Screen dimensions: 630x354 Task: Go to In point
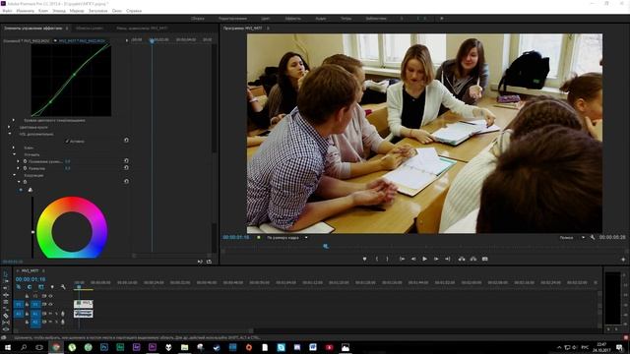pyautogui.click(x=402, y=259)
